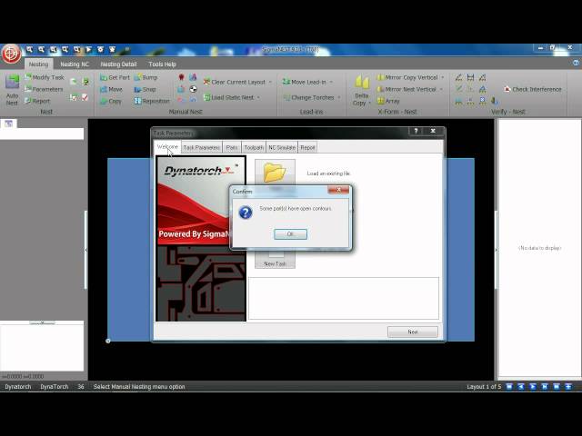Open the Tools Help ribbon tab
This screenshot has height=436, width=582.
pos(162,64)
